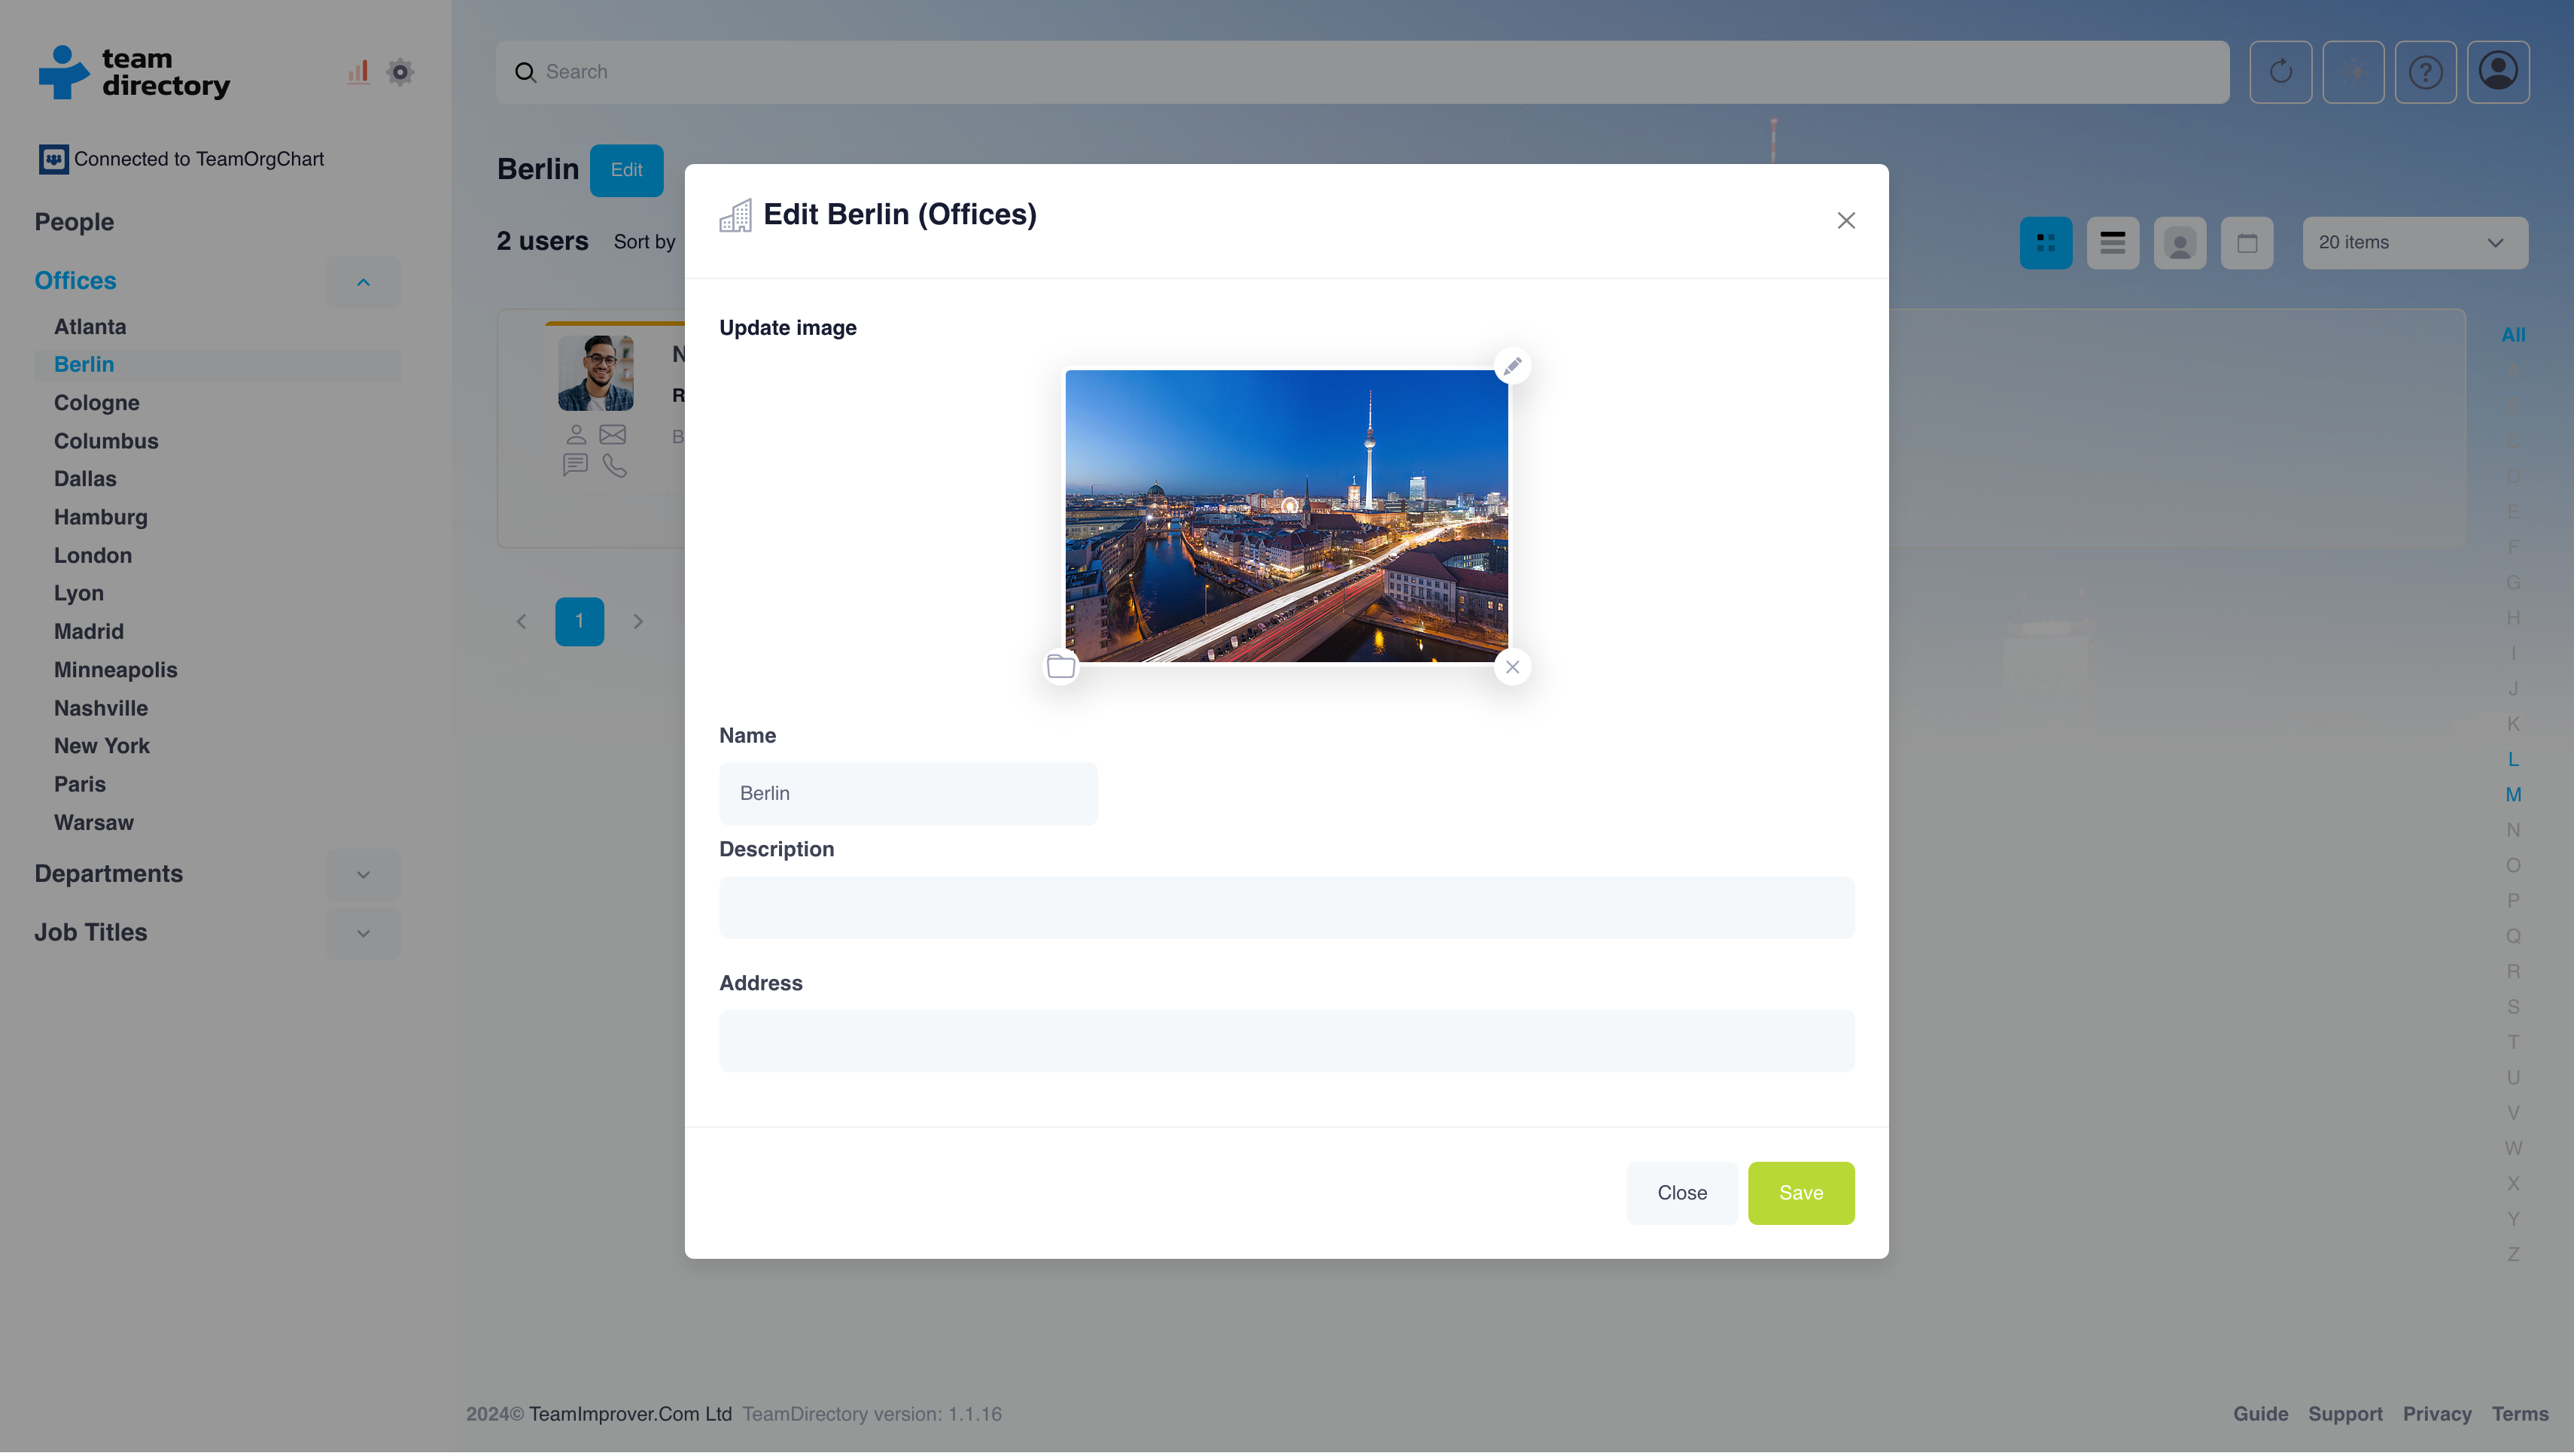
Task: Open the Guide link
Action: [2261, 1414]
